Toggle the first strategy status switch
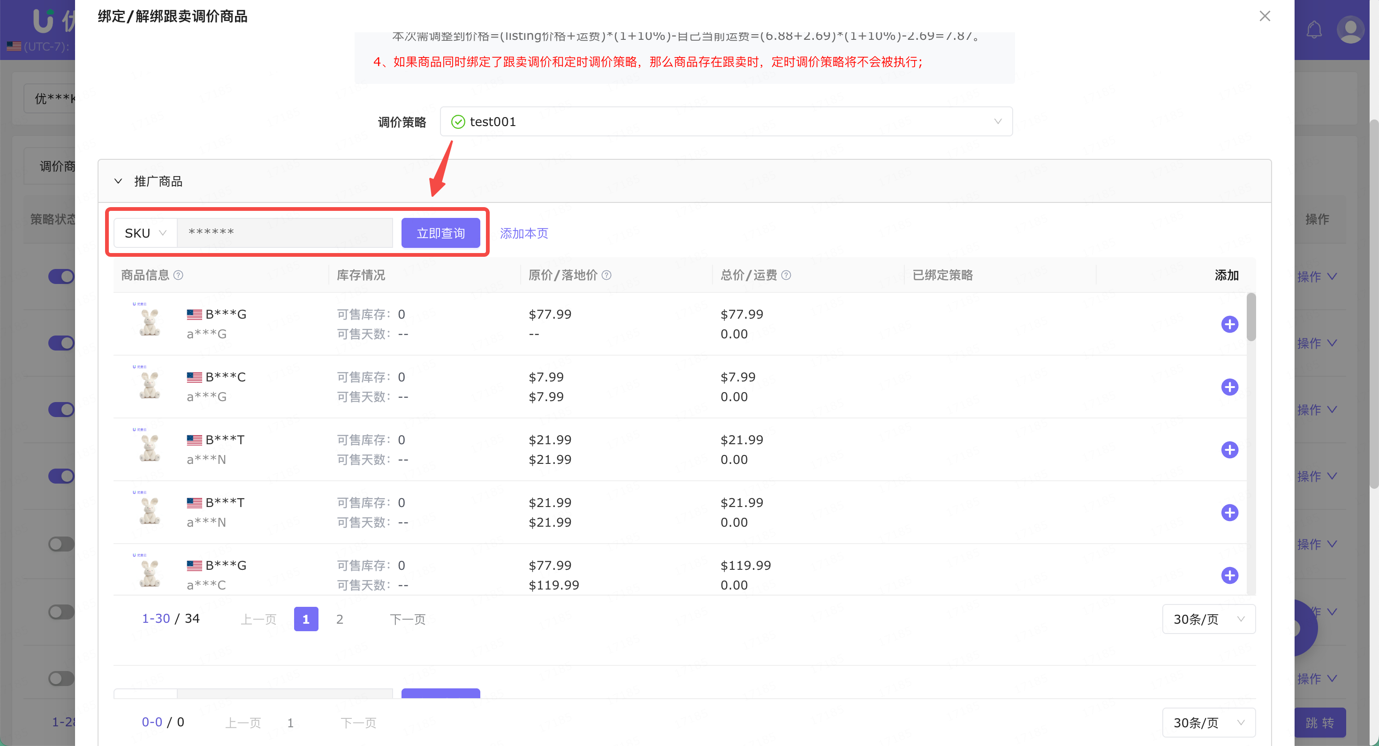1379x746 pixels. click(x=61, y=276)
